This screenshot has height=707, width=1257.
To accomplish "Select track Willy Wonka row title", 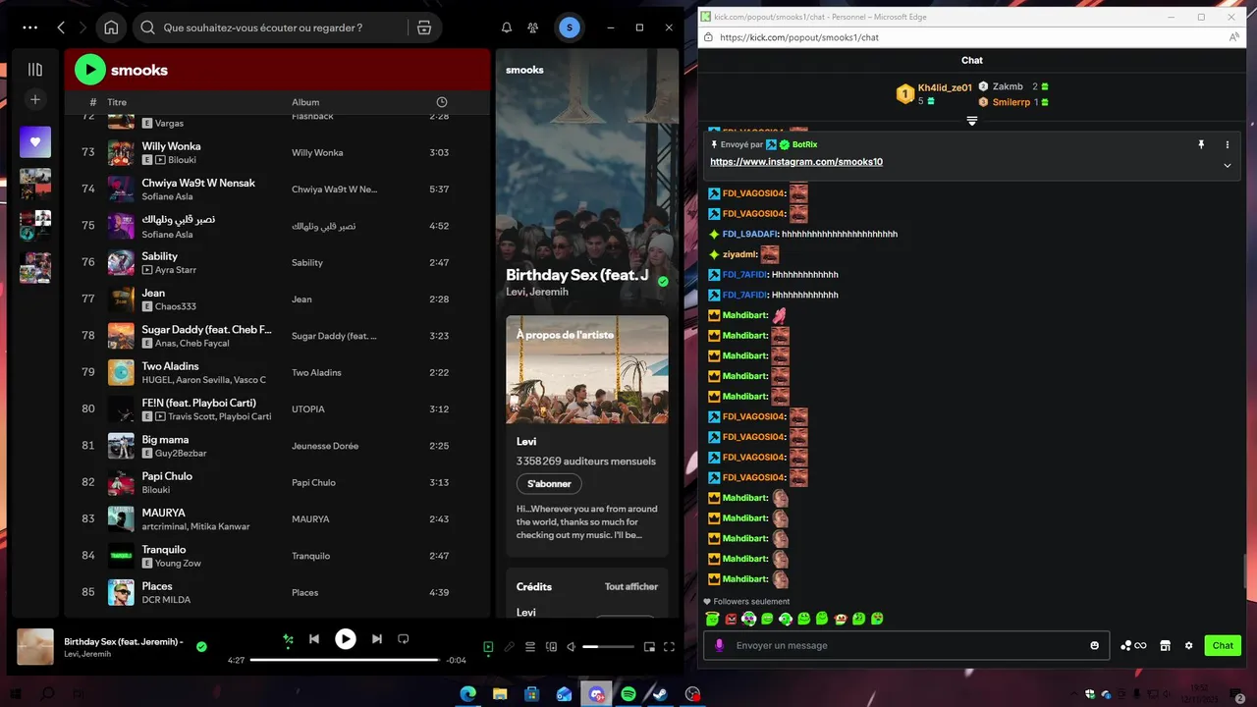I will point(171,146).
